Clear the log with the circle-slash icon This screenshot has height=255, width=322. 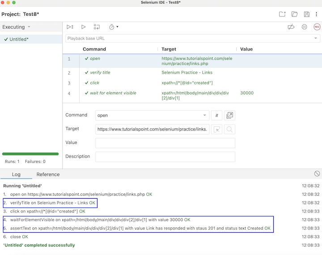[317, 174]
